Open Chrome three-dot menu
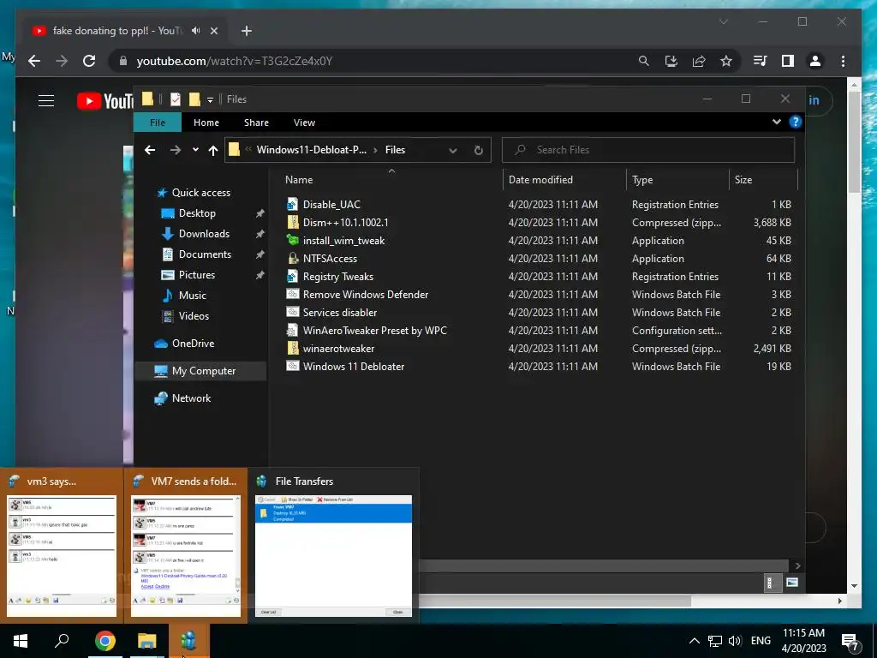Viewport: 877px width, 658px height. point(843,61)
